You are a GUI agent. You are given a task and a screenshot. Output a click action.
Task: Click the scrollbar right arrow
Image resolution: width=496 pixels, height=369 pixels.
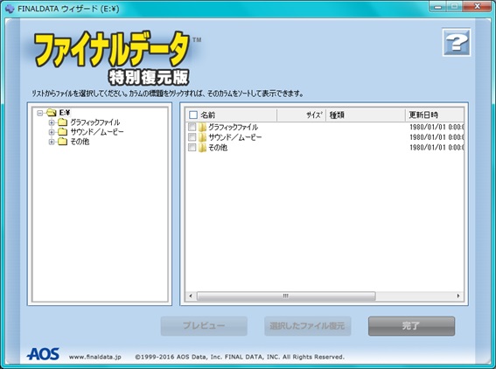458,296
